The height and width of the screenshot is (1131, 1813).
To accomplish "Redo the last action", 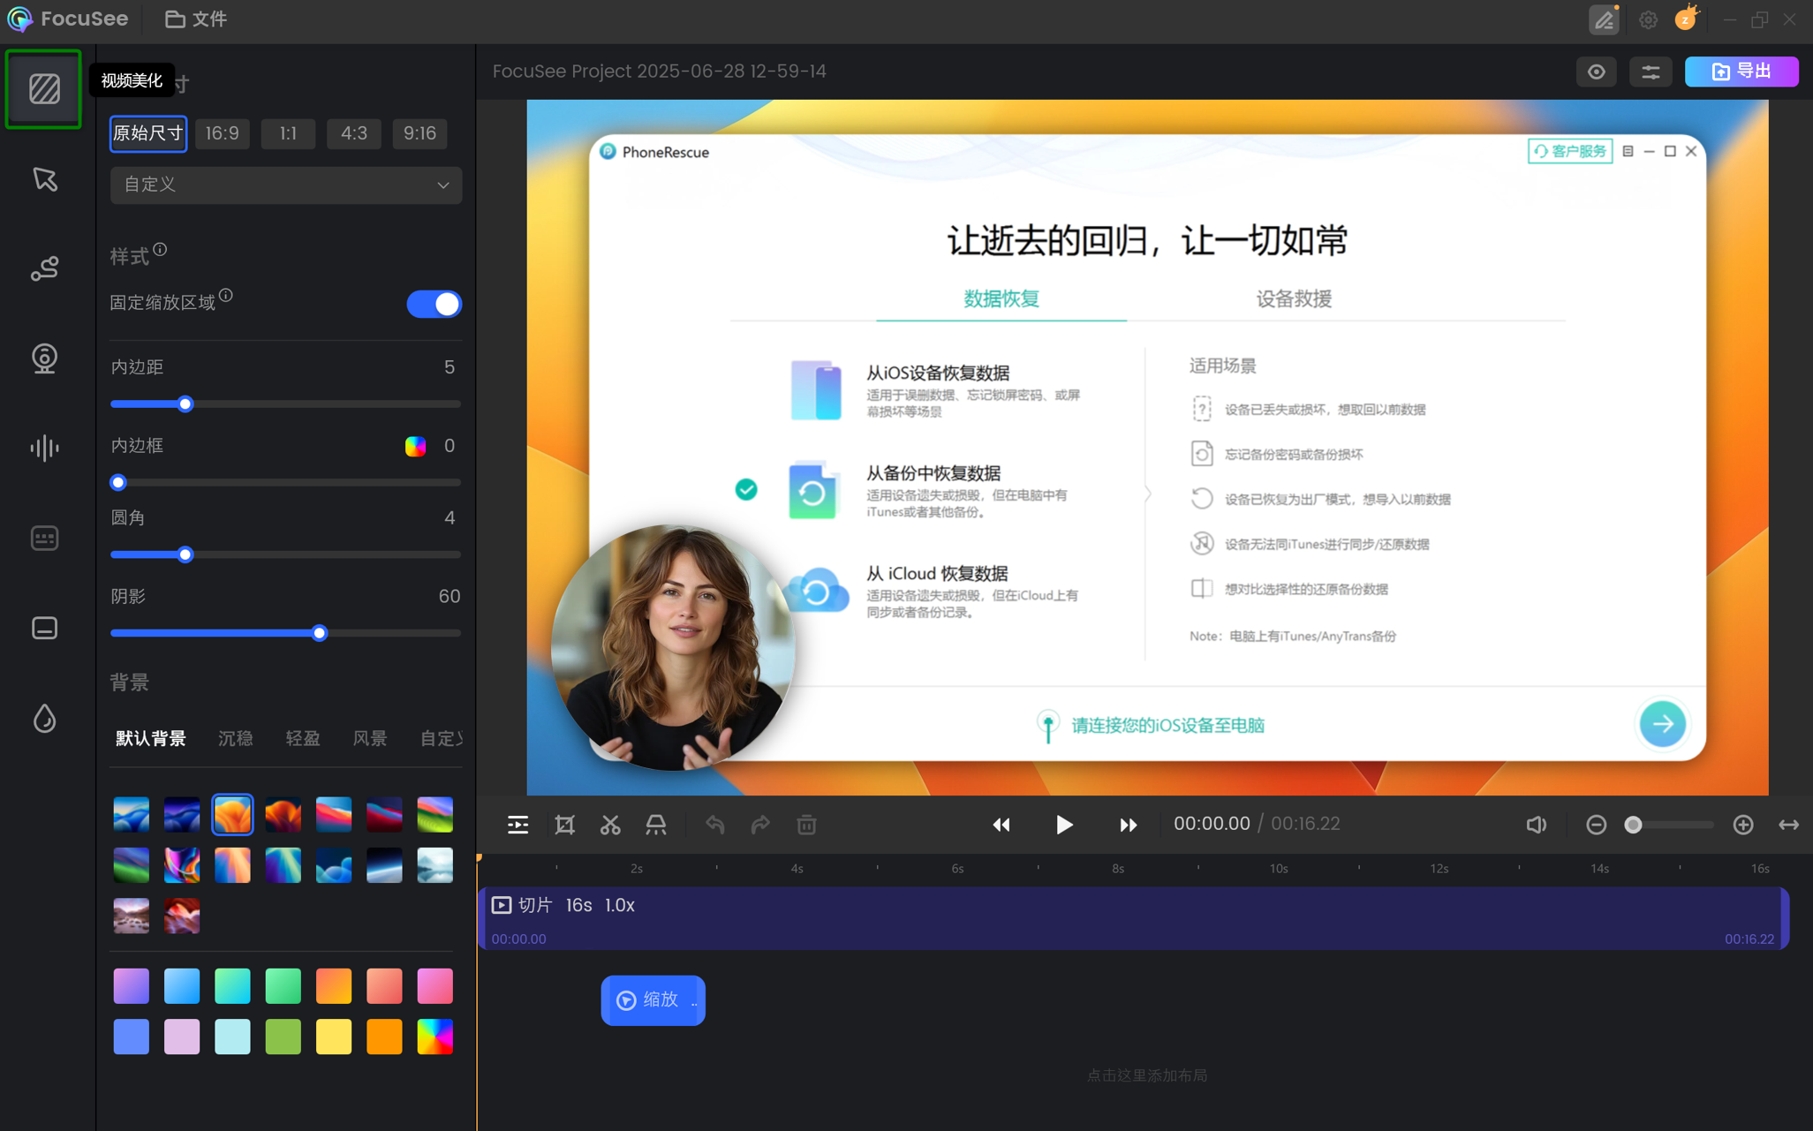I will pyautogui.click(x=760, y=825).
